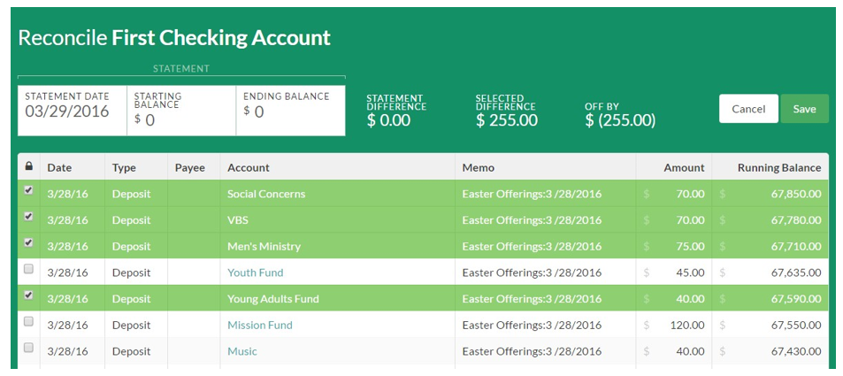Viewport: 843px width, 376px height.
Task: Uncheck the VBS deposit checkbox
Action: click(29, 216)
